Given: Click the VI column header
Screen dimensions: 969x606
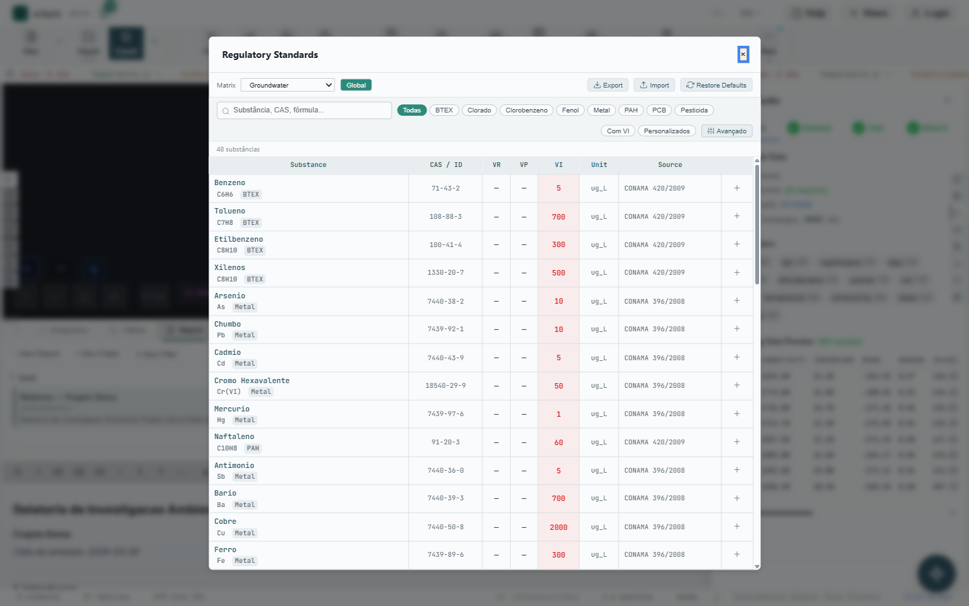Looking at the screenshot, I should point(559,165).
